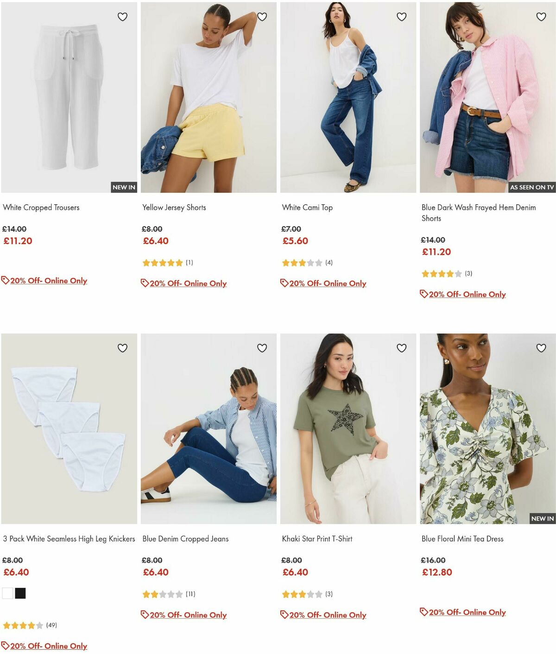Open the Khaki Star Print T-Shirt listing

[x=317, y=539]
